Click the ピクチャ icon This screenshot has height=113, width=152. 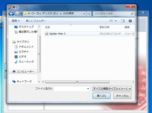click(16, 52)
